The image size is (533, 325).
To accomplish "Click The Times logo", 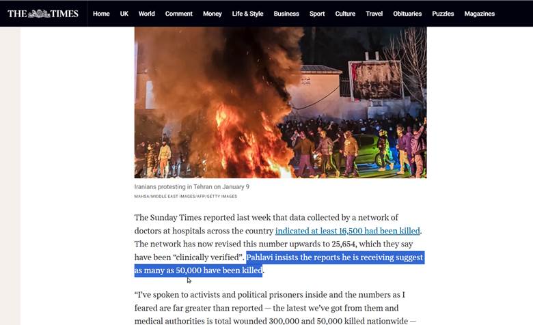I will click(43, 14).
